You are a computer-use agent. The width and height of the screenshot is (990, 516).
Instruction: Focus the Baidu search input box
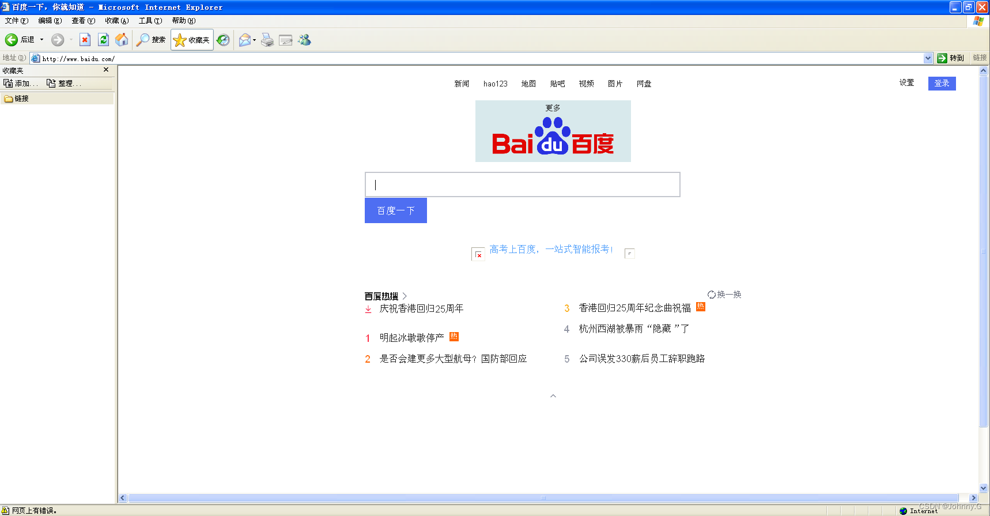pos(523,184)
